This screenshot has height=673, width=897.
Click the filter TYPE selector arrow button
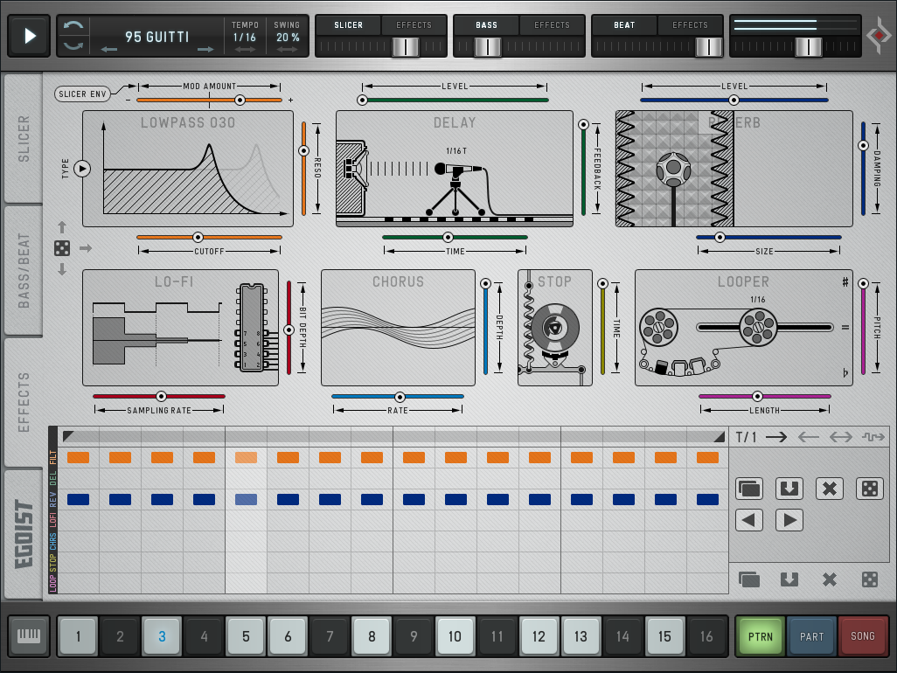[x=82, y=169]
